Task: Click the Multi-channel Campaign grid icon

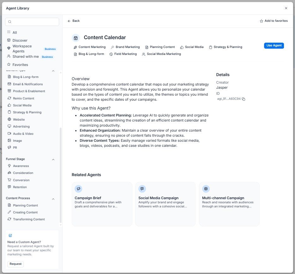Action: pyautogui.click(x=206, y=189)
